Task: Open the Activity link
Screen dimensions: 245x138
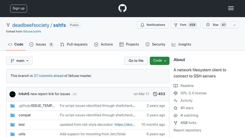Action: [186, 100]
